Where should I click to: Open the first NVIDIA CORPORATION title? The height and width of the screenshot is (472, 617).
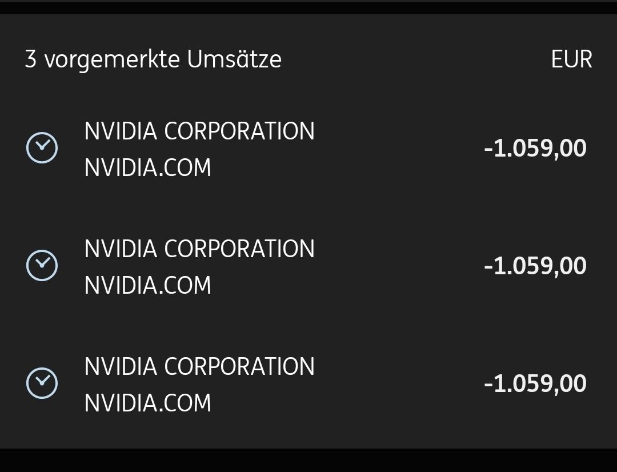click(199, 131)
